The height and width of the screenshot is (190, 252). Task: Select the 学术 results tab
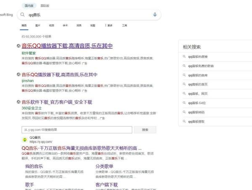coord(65,25)
